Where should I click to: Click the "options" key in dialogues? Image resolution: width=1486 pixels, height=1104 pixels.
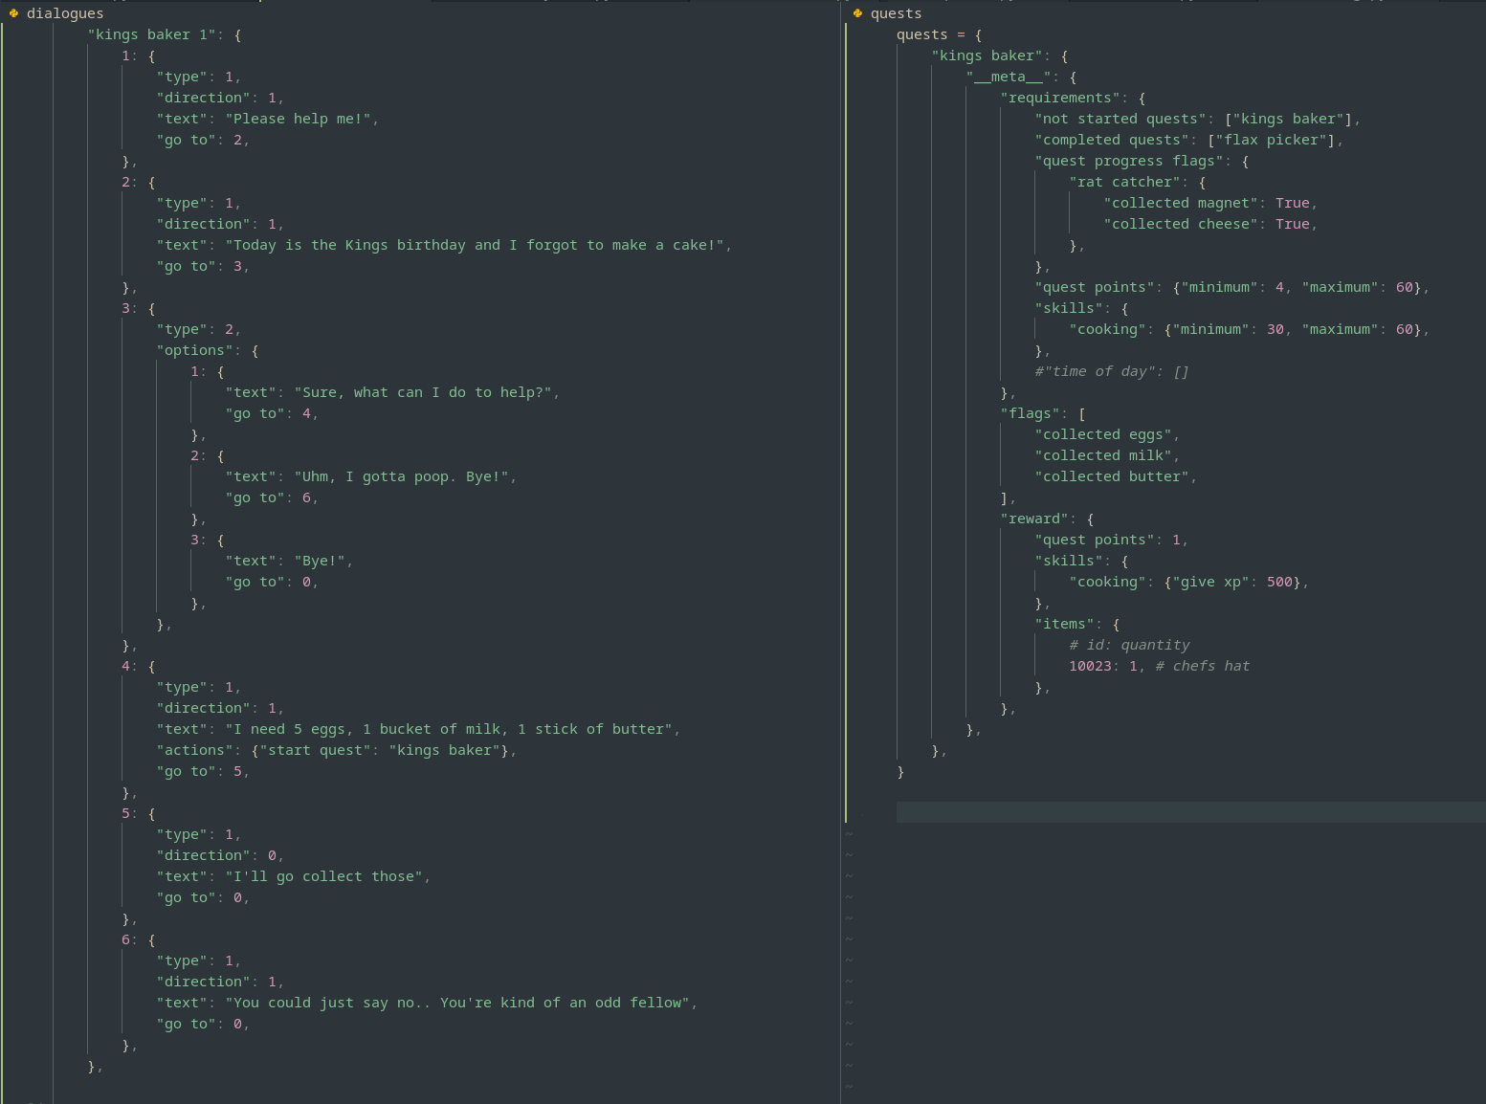pyautogui.click(x=199, y=350)
